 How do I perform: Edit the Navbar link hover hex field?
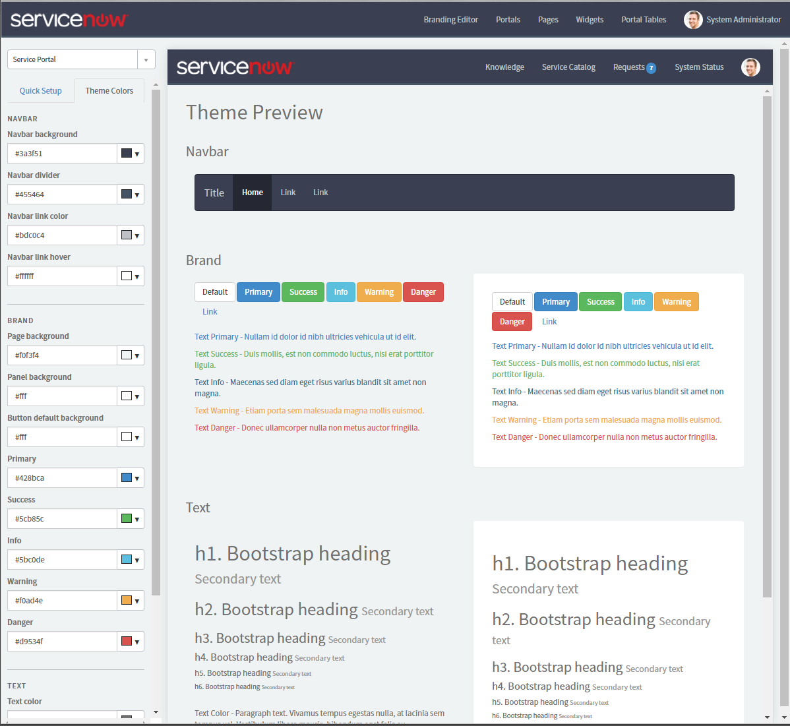click(63, 276)
